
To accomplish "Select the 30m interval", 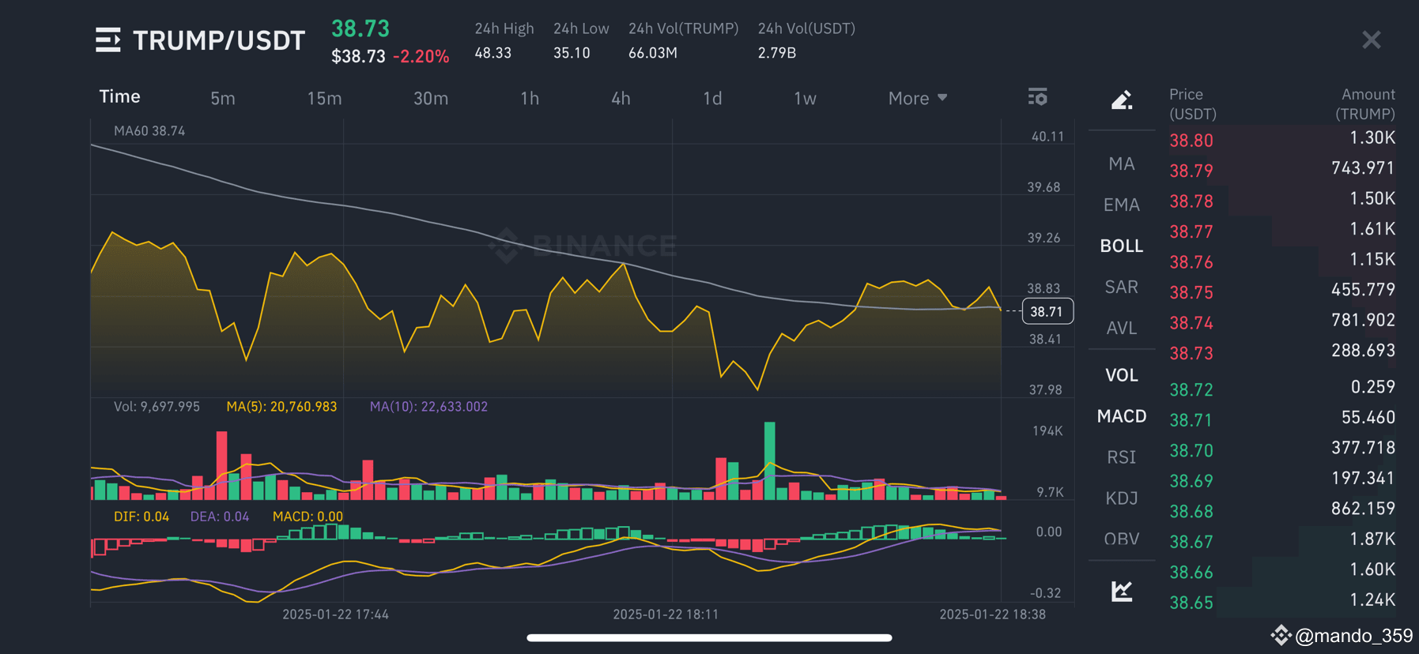I will coord(431,98).
